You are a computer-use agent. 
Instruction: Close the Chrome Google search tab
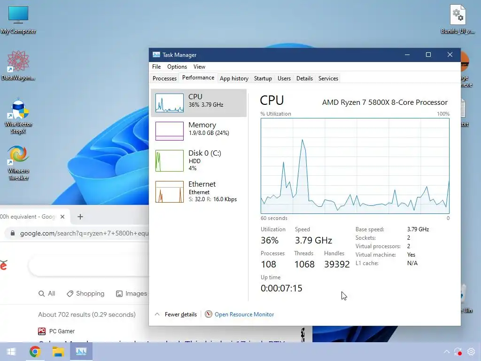click(x=62, y=217)
